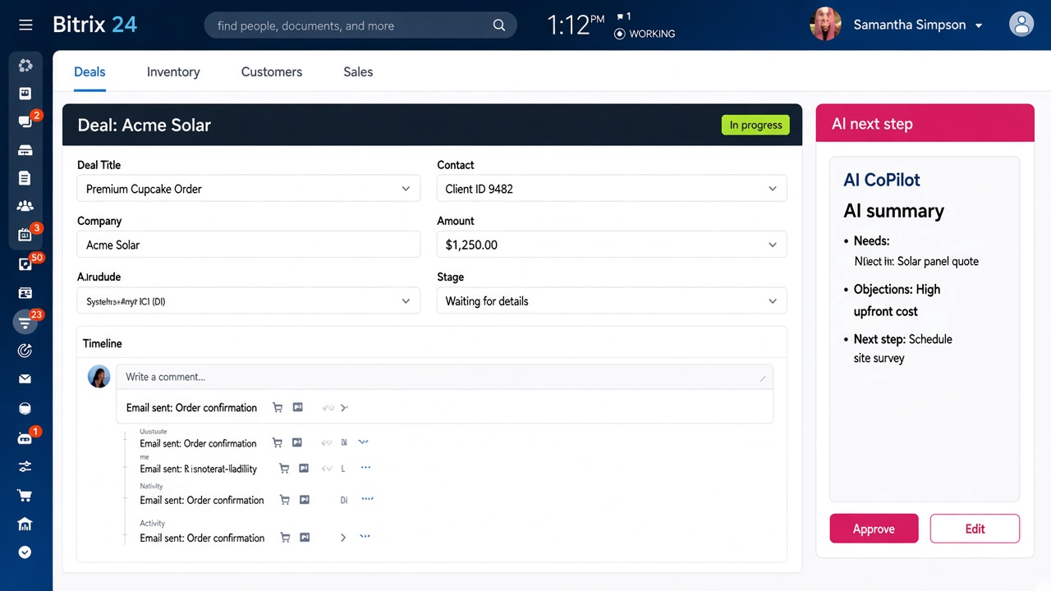Click the 1:12 PM clock
1051x591 pixels.
576,25
